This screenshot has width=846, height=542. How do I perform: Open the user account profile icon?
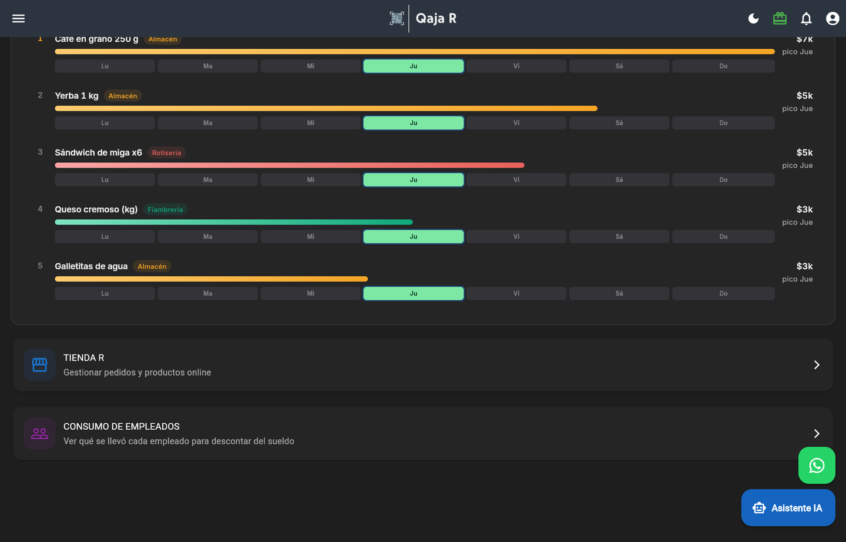tap(832, 19)
